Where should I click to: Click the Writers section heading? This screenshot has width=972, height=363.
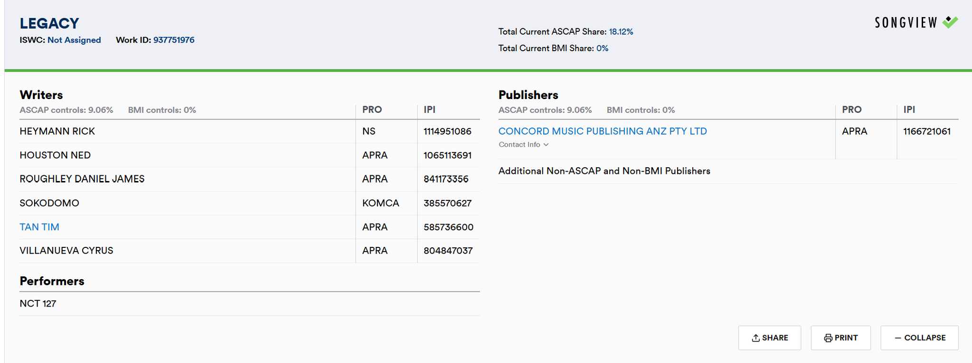coord(41,95)
